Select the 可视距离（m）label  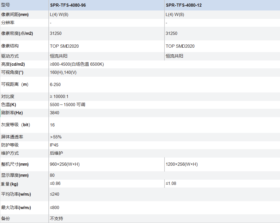coord(15,84)
